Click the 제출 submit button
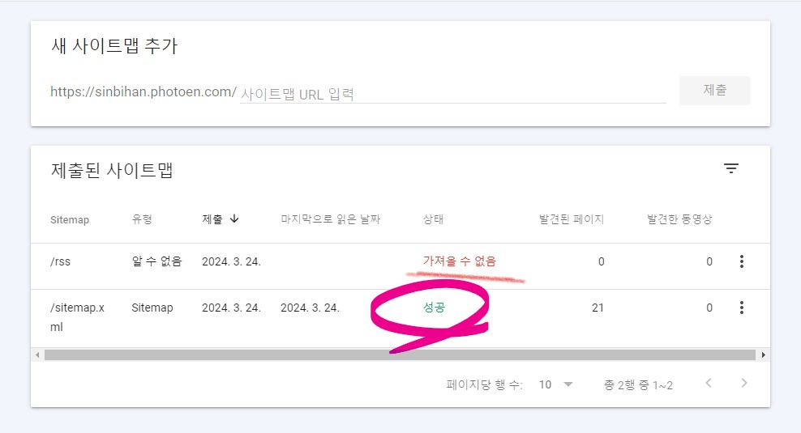The height and width of the screenshot is (433, 801). (715, 91)
